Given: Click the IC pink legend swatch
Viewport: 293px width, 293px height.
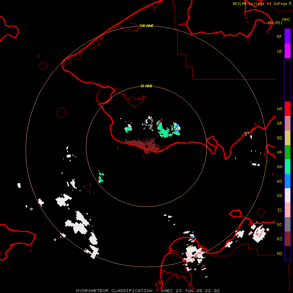Looking at the screenshot, I should 287,210.
